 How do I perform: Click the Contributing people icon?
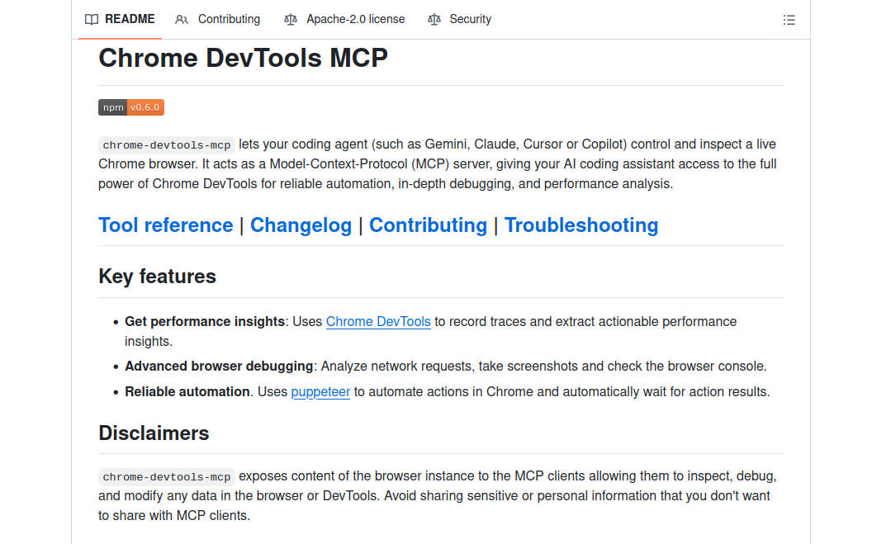pyautogui.click(x=182, y=19)
